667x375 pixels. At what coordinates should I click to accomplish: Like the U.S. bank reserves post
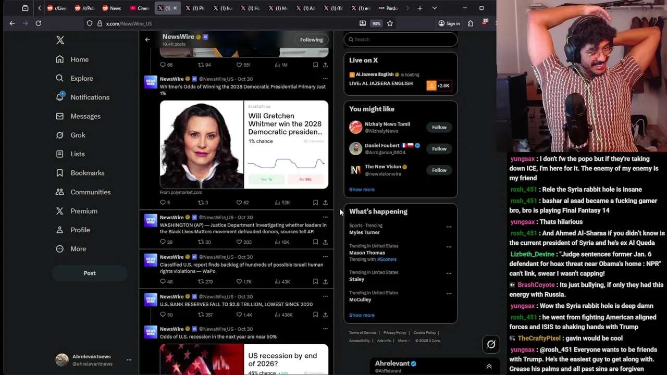tap(244, 315)
